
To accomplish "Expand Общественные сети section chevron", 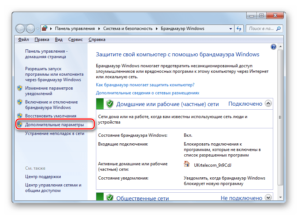I will click(268, 198).
